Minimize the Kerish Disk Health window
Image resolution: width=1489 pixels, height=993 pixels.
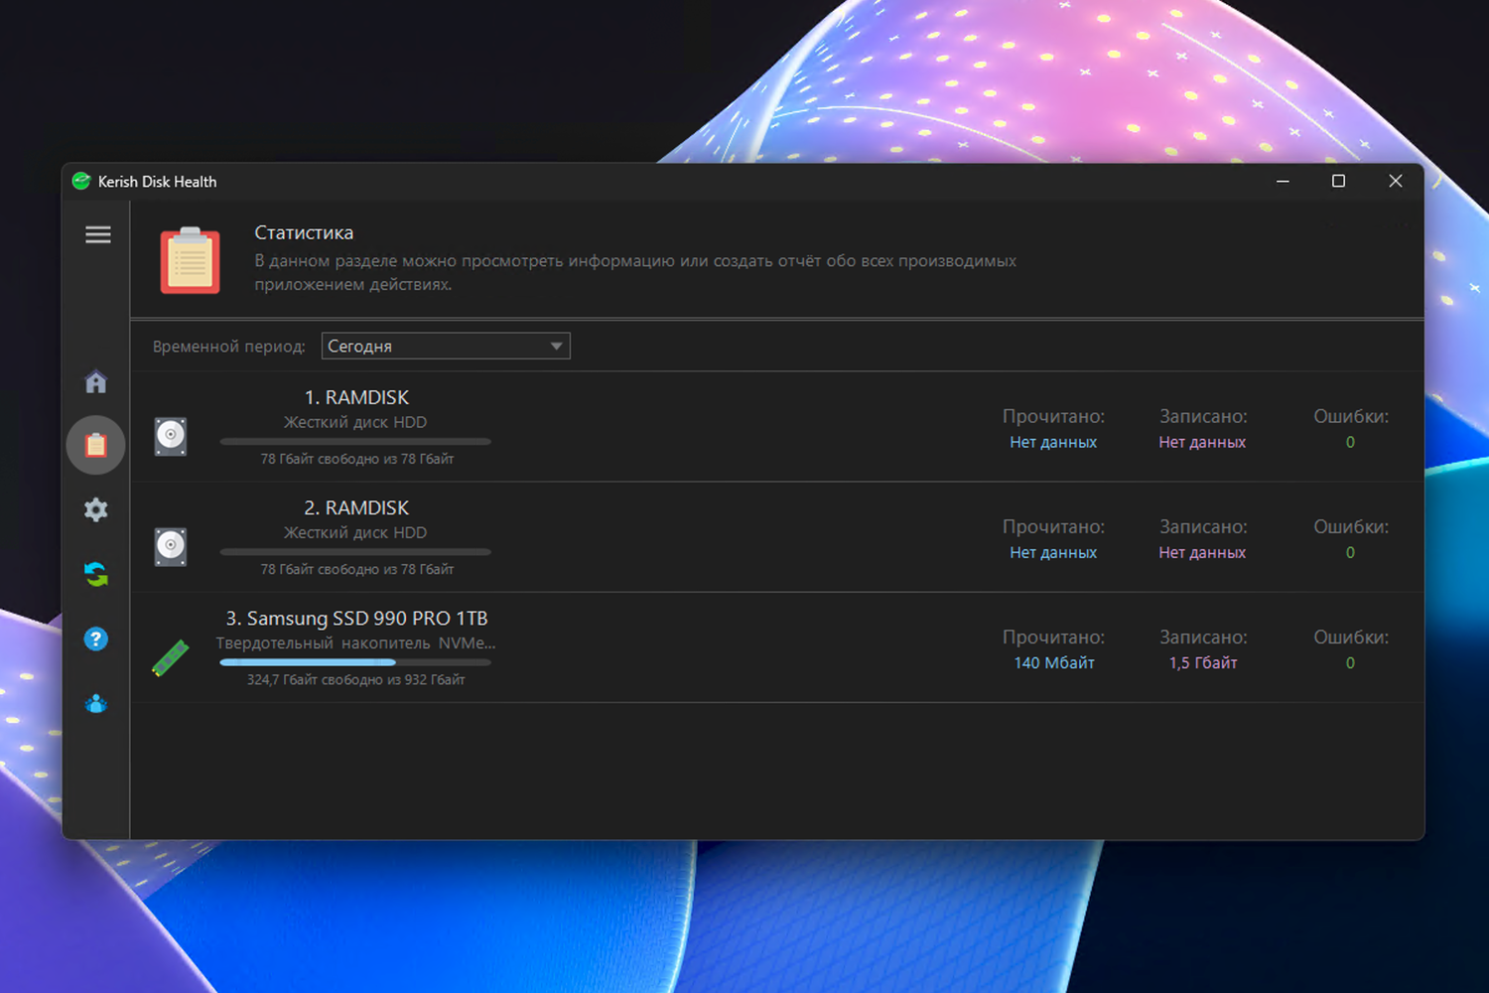click(x=1283, y=181)
